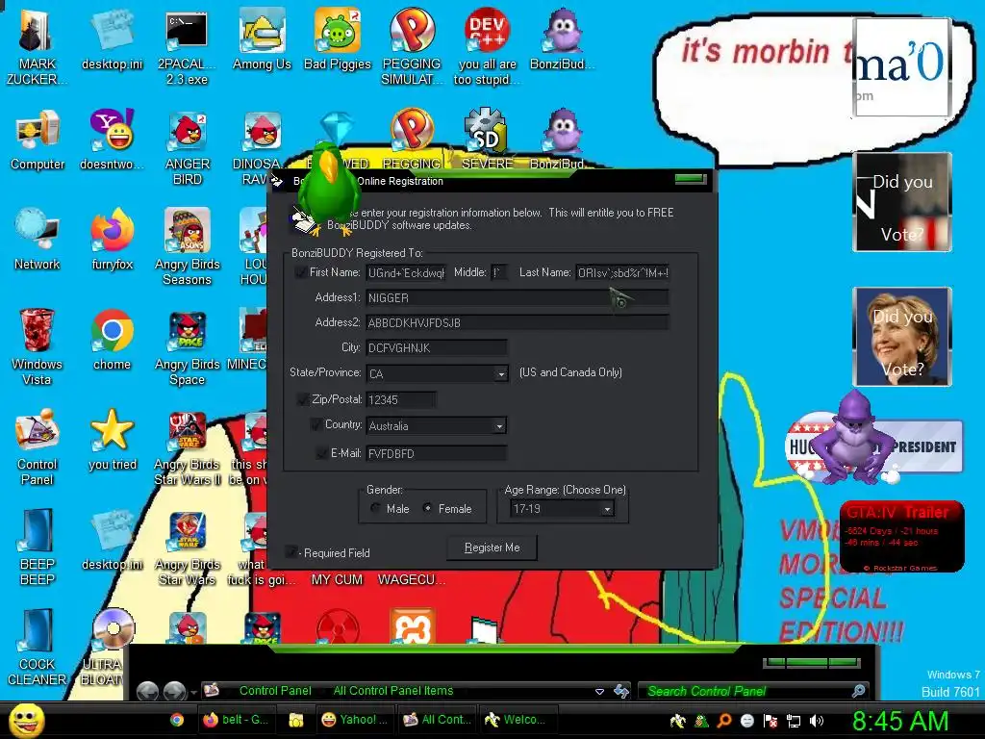The image size is (985, 739).
Task: Click the E-Mail field containing FVFDBFD
Action: (x=437, y=453)
